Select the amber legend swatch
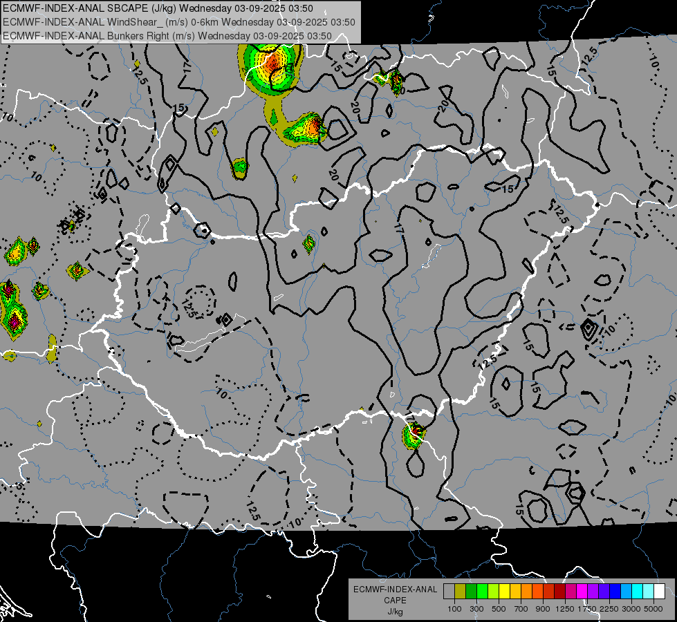The width and height of the screenshot is (677, 622). (x=515, y=591)
